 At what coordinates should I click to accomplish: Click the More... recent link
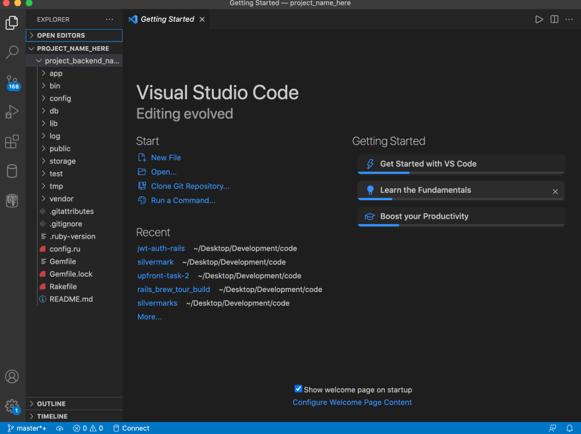click(149, 317)
